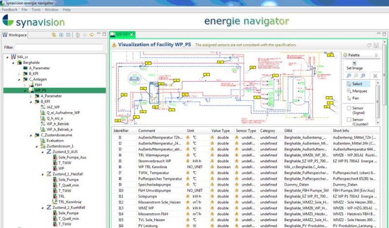Close the WP_PS editor tab
This screenshot has height=228, width=389.
(x=131, y=35)
